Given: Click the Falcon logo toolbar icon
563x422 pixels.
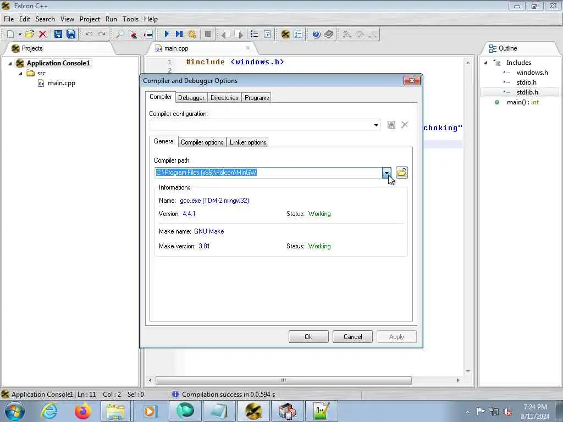Looking at the screenshot, I should tap(285, 34).
